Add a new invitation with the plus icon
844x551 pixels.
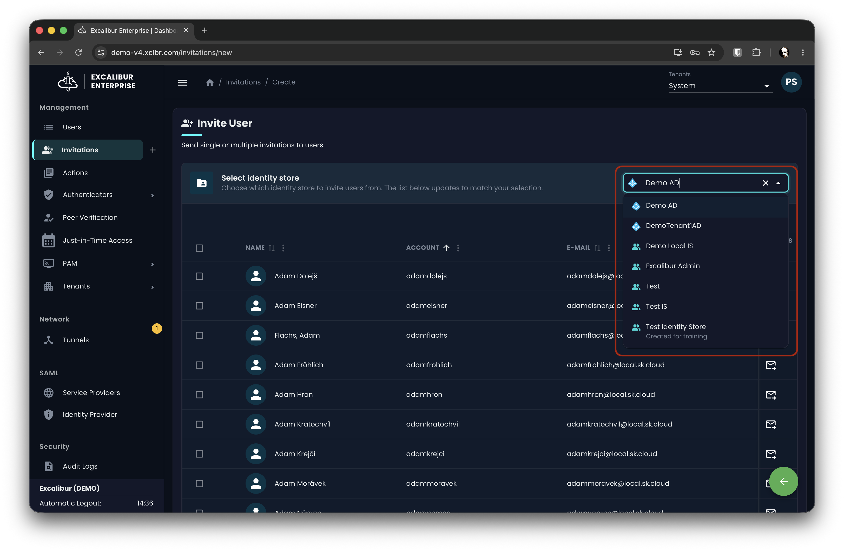point(153,150)
